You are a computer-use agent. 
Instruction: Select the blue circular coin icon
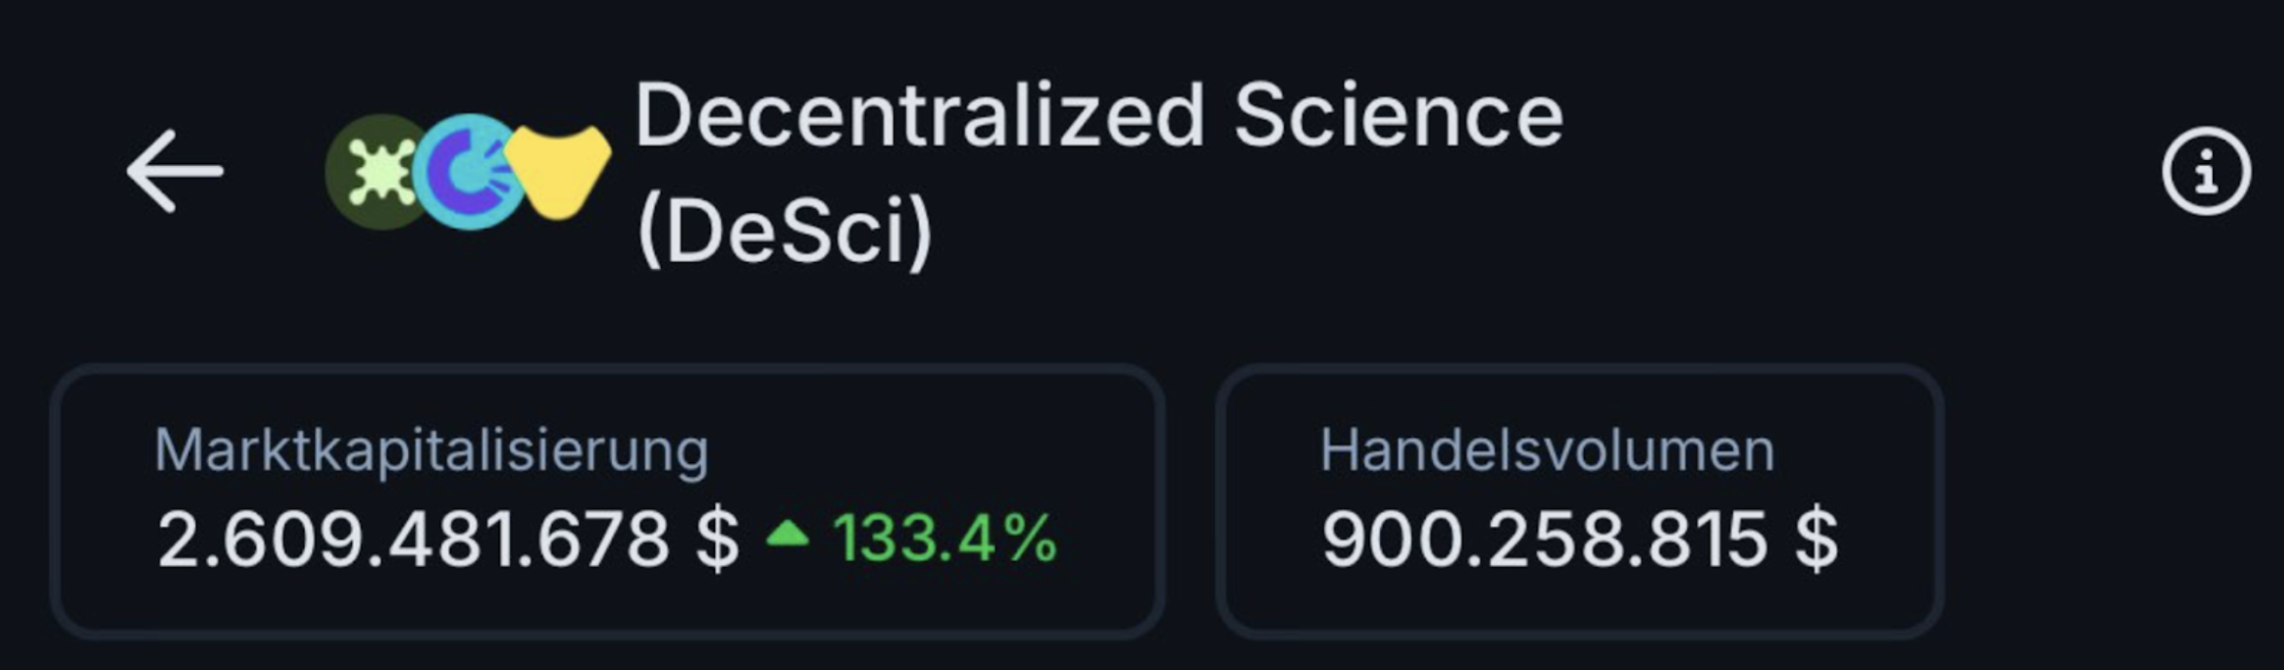click(x=468, y=172)
